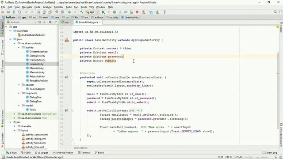Toggle the Favorites tool window stripe
283x159 pixels.
(2, 140)
